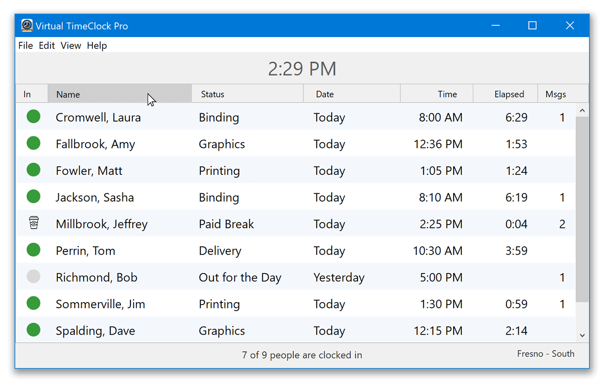Click the Yesterday date cell
Viewport: 603px width, 382px height.
click(339, 278)
